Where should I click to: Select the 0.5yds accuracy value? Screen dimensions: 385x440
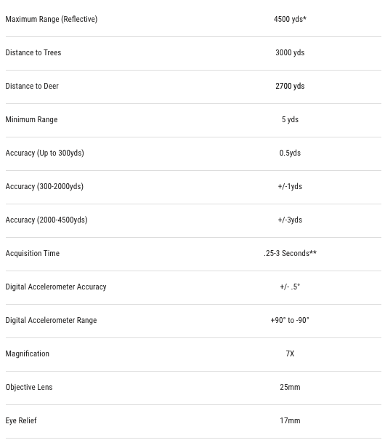point(290,153)
